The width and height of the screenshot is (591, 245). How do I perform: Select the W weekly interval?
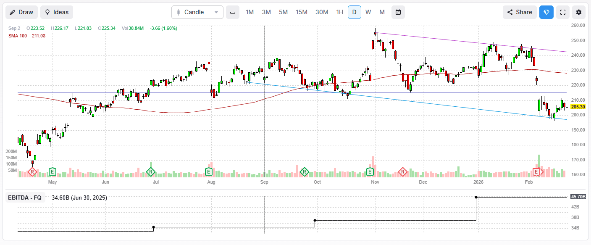(368, 12)
